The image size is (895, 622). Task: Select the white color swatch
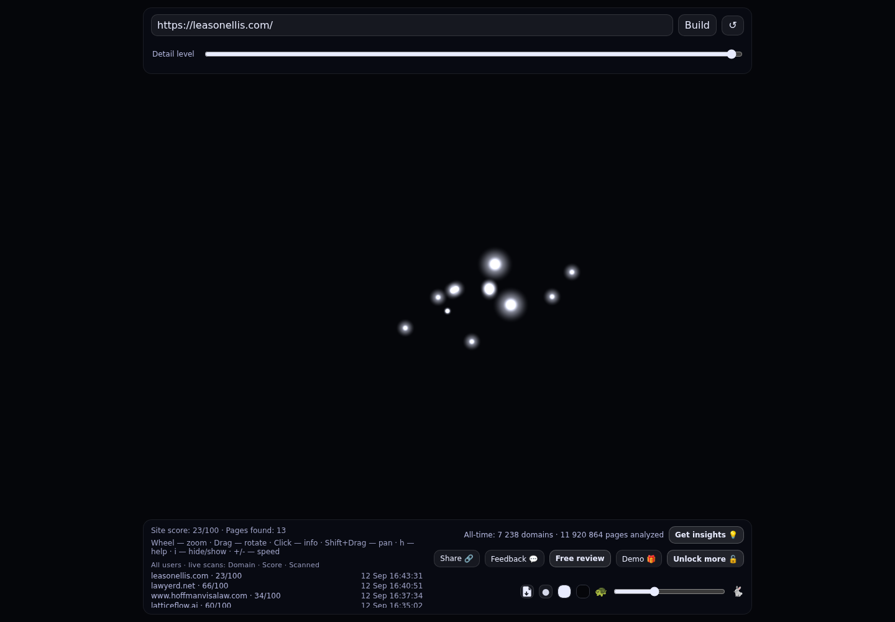point(564,592)
